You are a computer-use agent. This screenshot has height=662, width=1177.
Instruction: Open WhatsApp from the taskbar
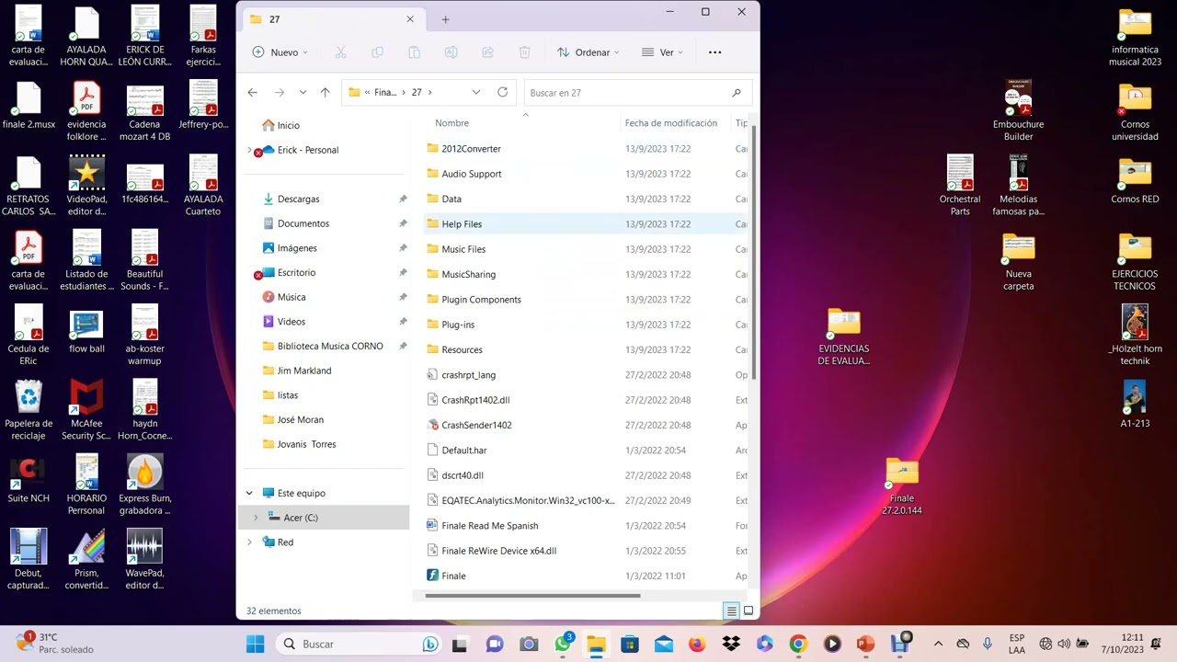tap(563, 644)
